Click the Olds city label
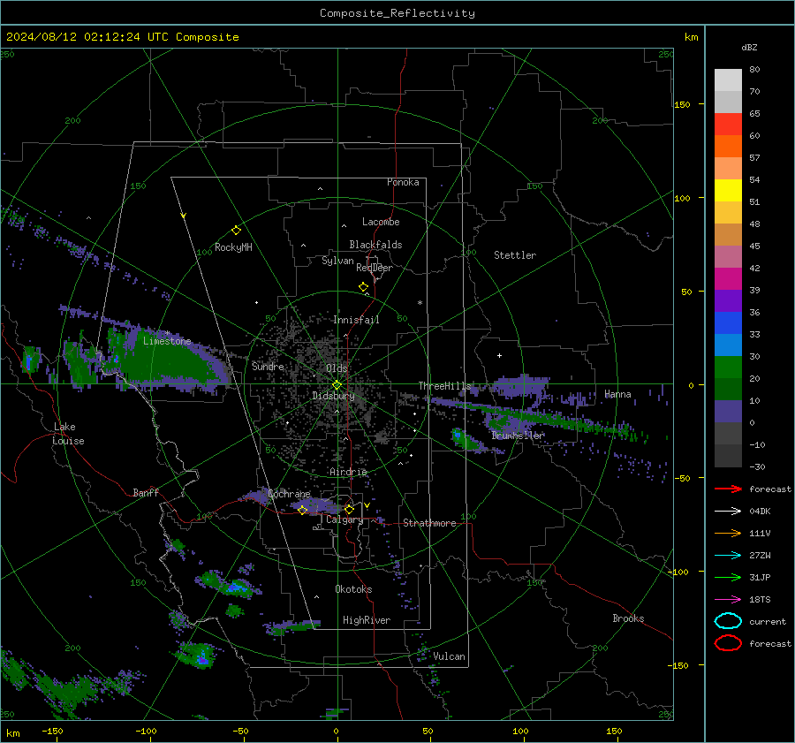This screenshot has height=743, width=795. (x=337, y=368)
